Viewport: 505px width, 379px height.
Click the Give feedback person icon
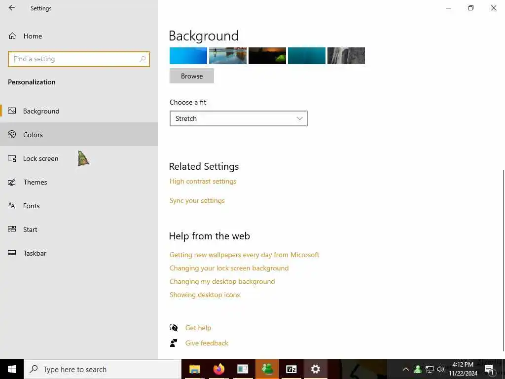click(x=174, y=343)
